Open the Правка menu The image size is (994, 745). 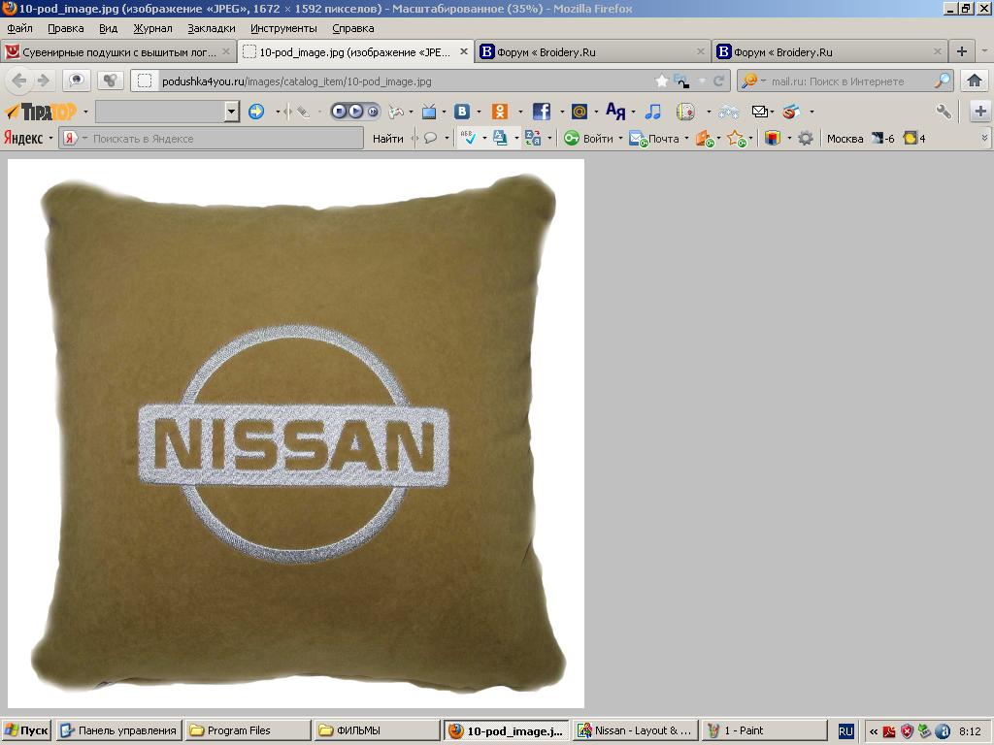[x=65, y=28]
